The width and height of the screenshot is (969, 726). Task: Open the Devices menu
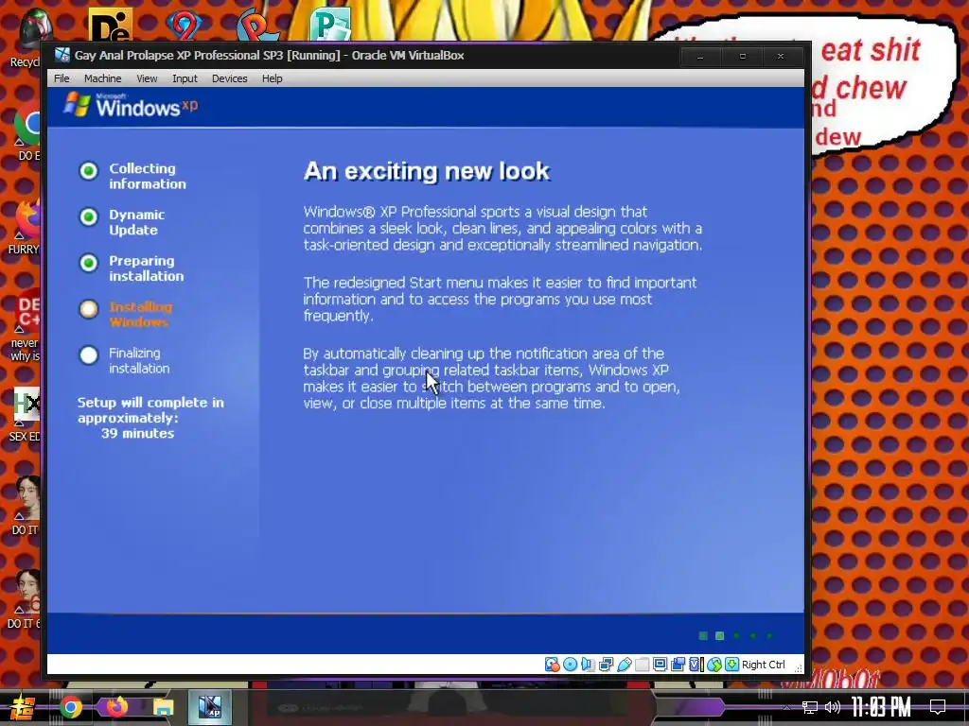pyautogui.click(x=229, y=78)
